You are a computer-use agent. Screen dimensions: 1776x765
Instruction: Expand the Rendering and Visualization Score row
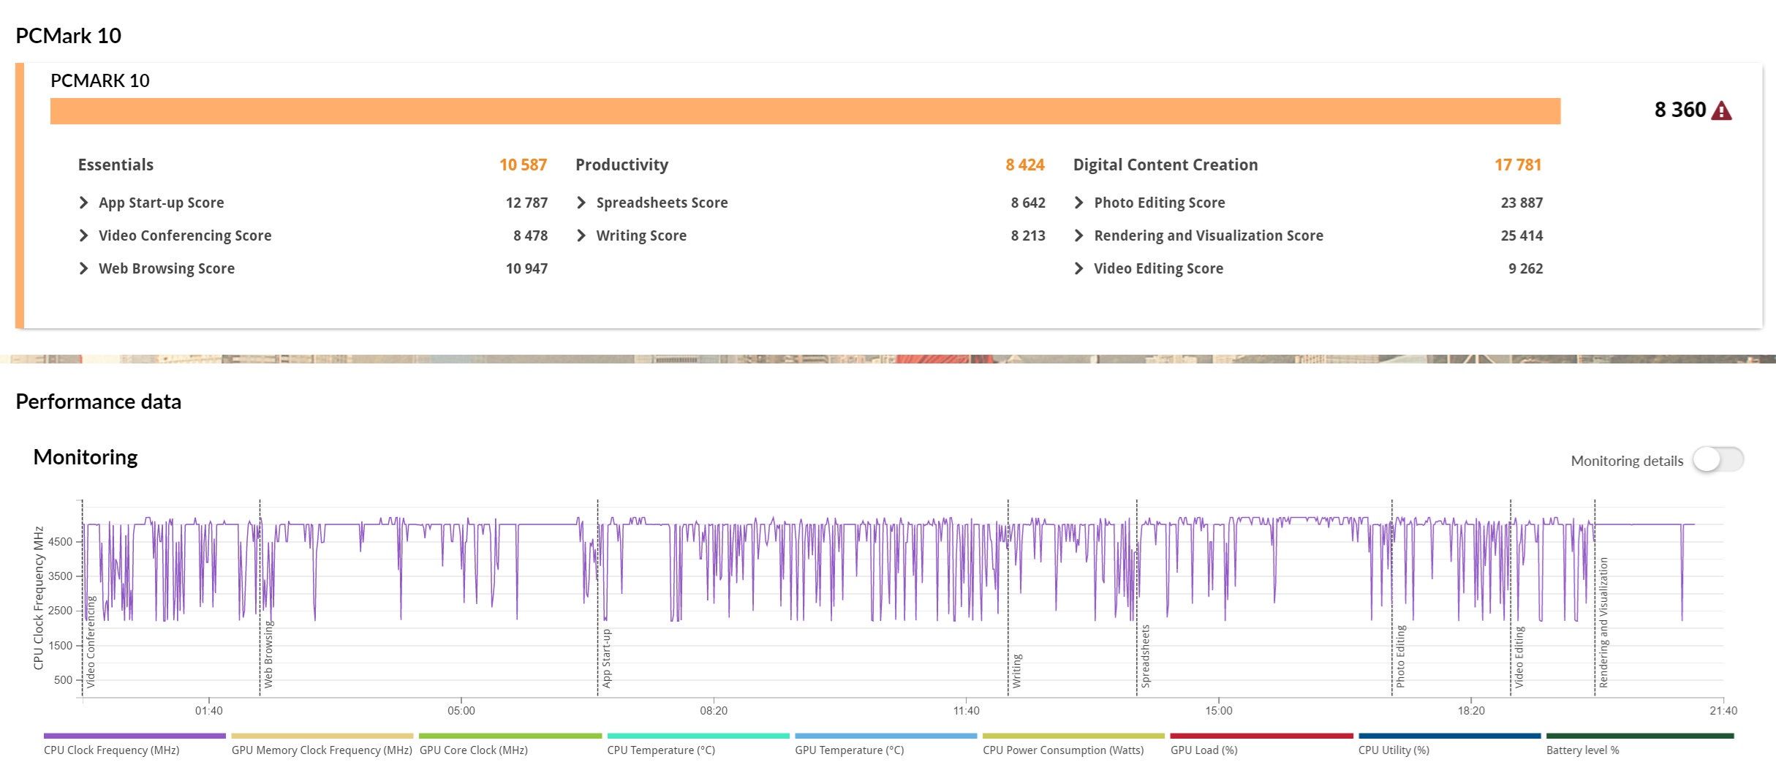tap(1078, 235)
